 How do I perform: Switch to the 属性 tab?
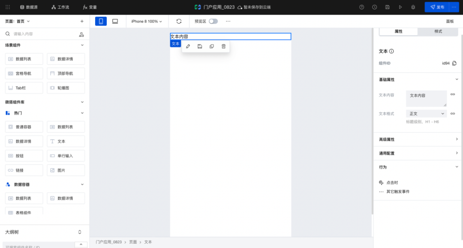(398, 31)
